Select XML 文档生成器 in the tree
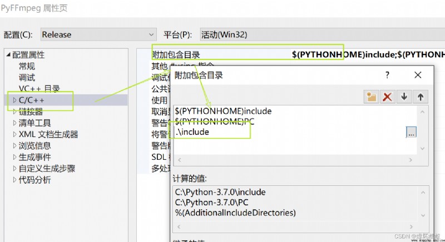This screenshot has height=242, width=445. (x=48, y=134)
